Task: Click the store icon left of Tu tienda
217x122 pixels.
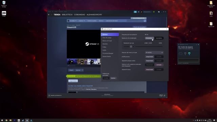Action: tap(68, 21)
